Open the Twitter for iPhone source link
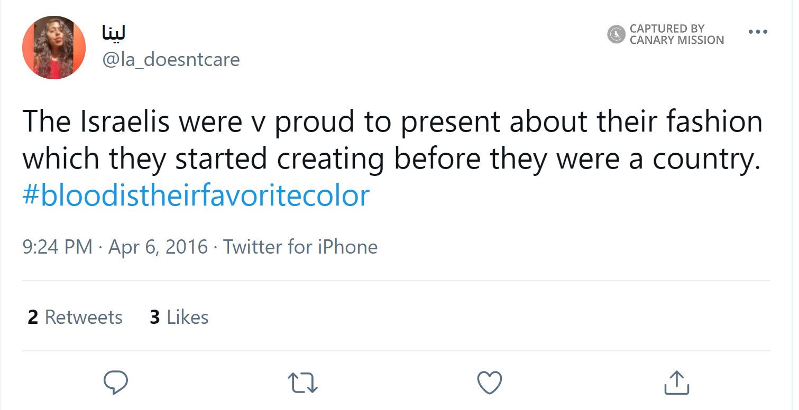This screenshot has height=410, width=799. pos(300,247)
